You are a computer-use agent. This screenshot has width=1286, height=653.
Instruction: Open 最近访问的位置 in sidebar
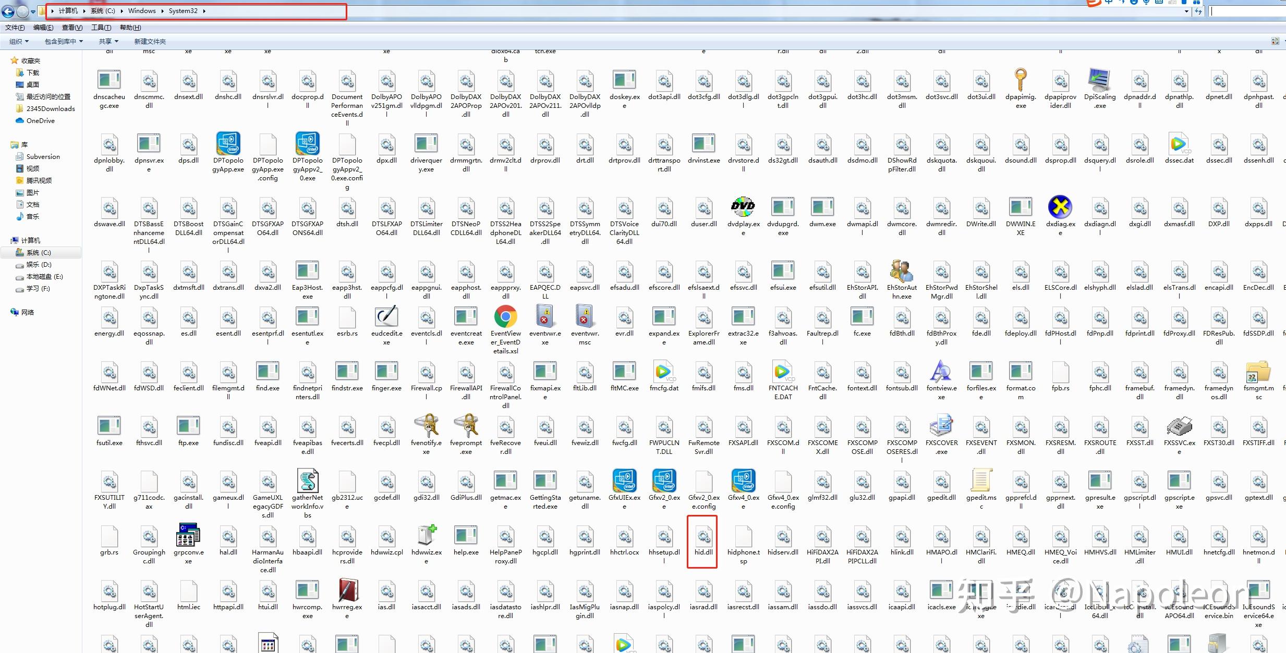point(48,96)
